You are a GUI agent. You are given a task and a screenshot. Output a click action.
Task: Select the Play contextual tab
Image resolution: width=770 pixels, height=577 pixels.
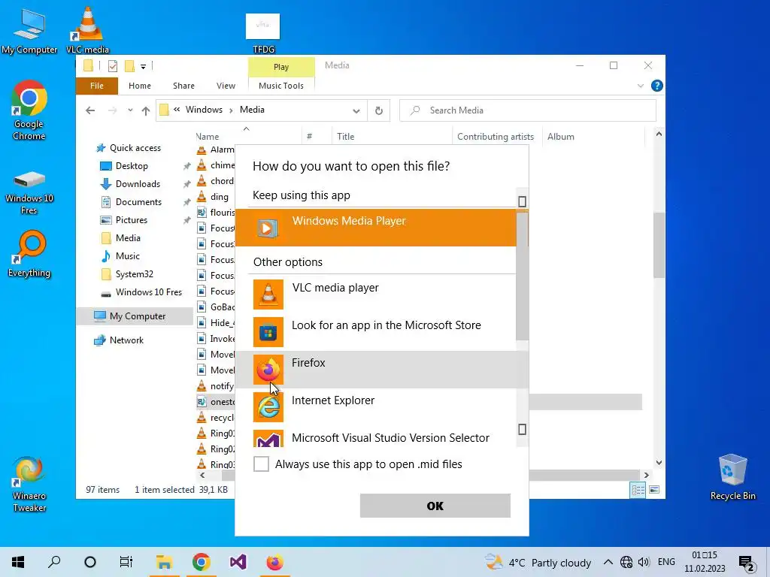click(281, 67)
